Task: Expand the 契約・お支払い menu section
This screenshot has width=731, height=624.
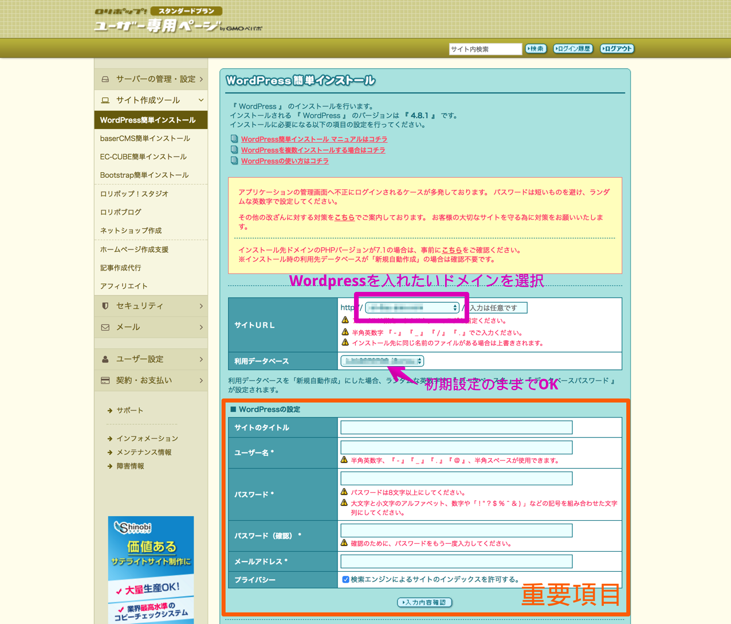Action: (151, 381)
